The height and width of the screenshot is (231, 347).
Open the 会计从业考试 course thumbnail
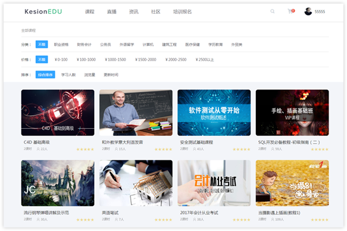[x=214, y=183]
